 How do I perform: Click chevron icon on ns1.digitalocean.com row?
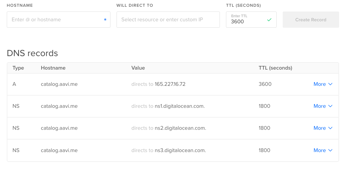(x=330, y=106)
